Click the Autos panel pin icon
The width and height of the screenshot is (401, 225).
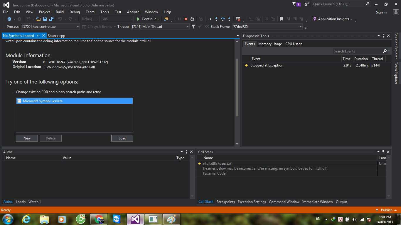pos(186,152)
